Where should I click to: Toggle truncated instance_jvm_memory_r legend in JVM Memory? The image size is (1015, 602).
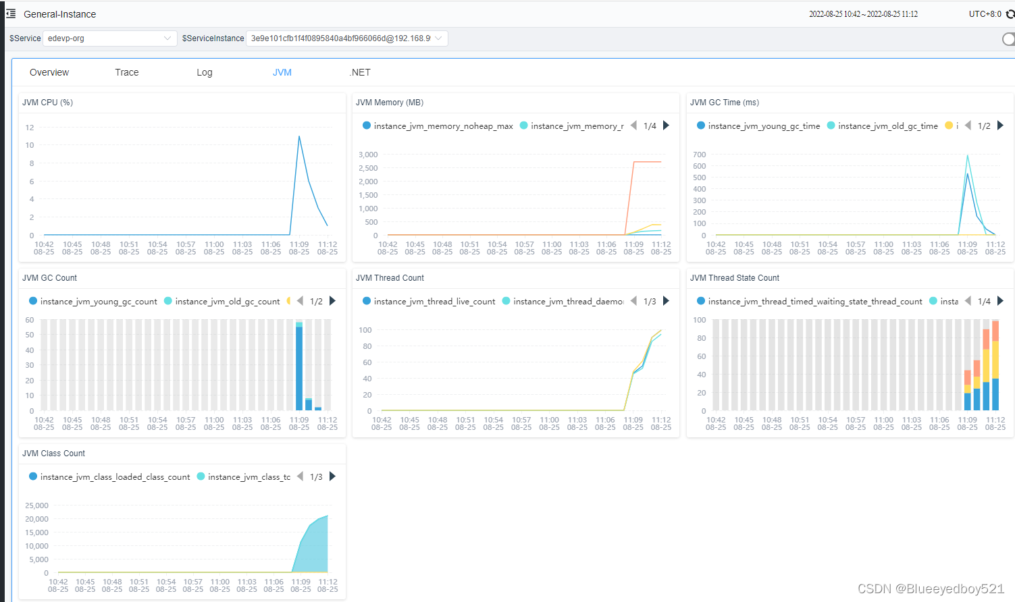click(x=572, y=126)
